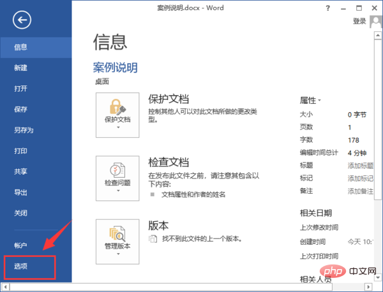This screenshot has height=292, width=383.
Task: Open the Check for Issues (检查问题) button
Action: 117,178
